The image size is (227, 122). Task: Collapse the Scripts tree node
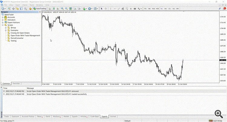pyautogui.click(x=2, y=25)
